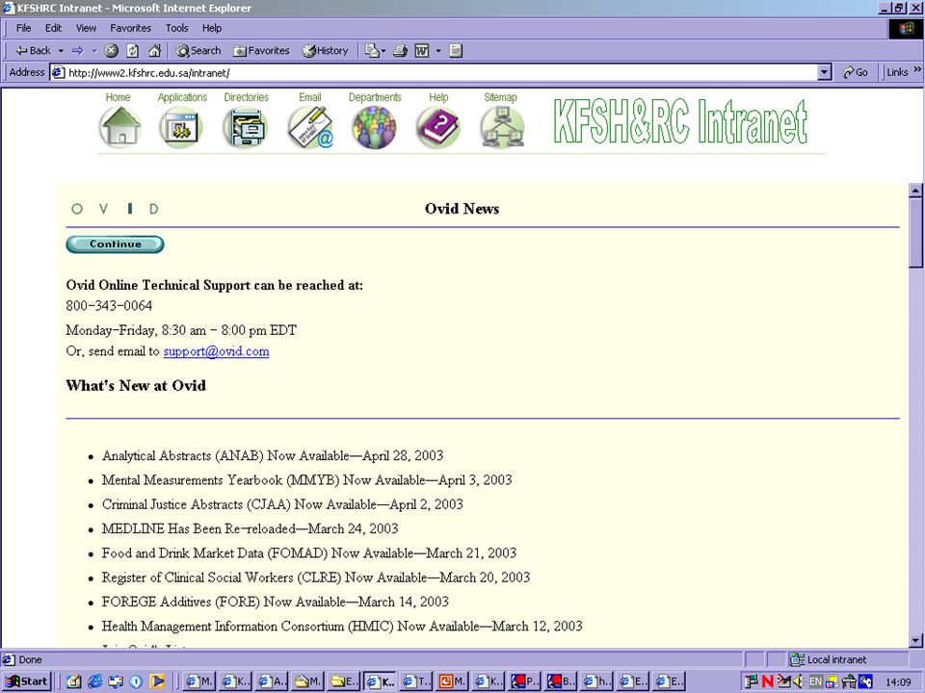The width and height of the screenshot is (925, 693).
Task: Click the Local intranet security zone
Action: [x=829, y=659]
